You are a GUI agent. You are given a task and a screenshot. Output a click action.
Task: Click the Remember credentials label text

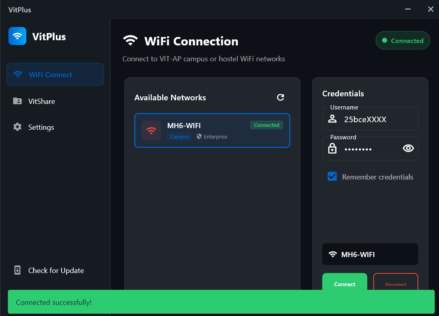tap(377, 177)
